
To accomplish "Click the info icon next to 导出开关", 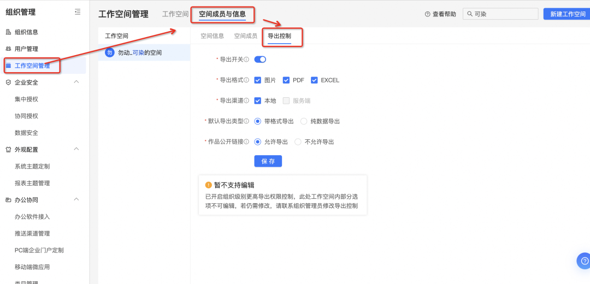I will (x=246, y=60).
